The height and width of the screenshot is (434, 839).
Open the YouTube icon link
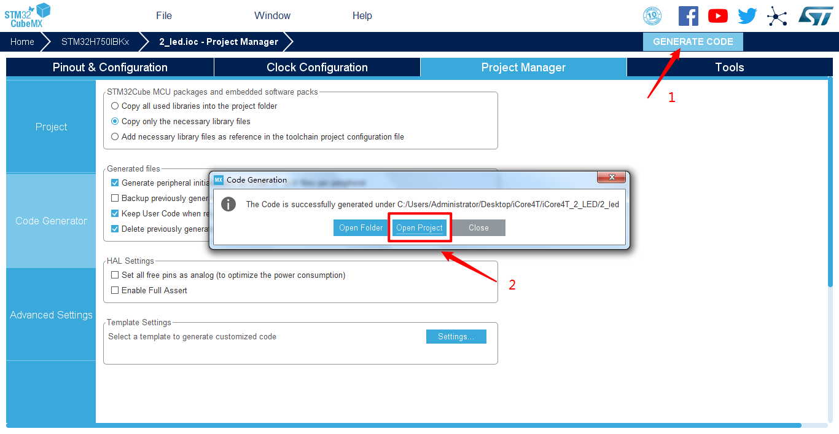click(718, 16)
